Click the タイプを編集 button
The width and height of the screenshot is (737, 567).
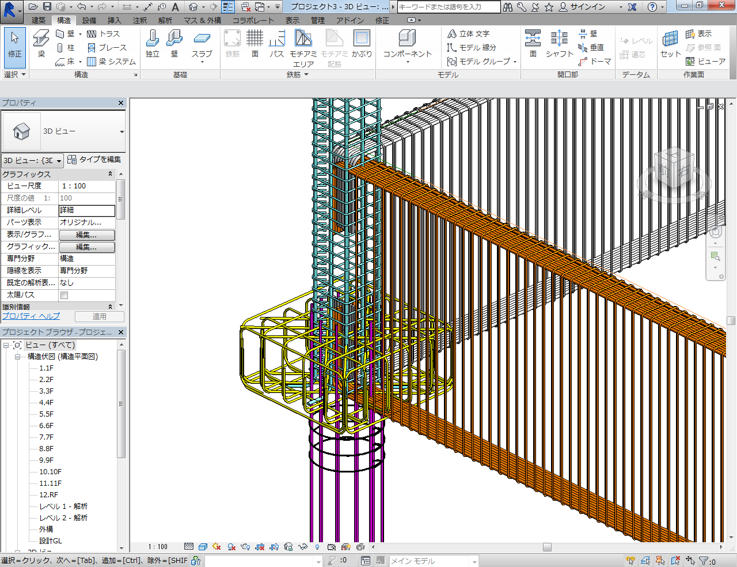(x=94, y=160)
